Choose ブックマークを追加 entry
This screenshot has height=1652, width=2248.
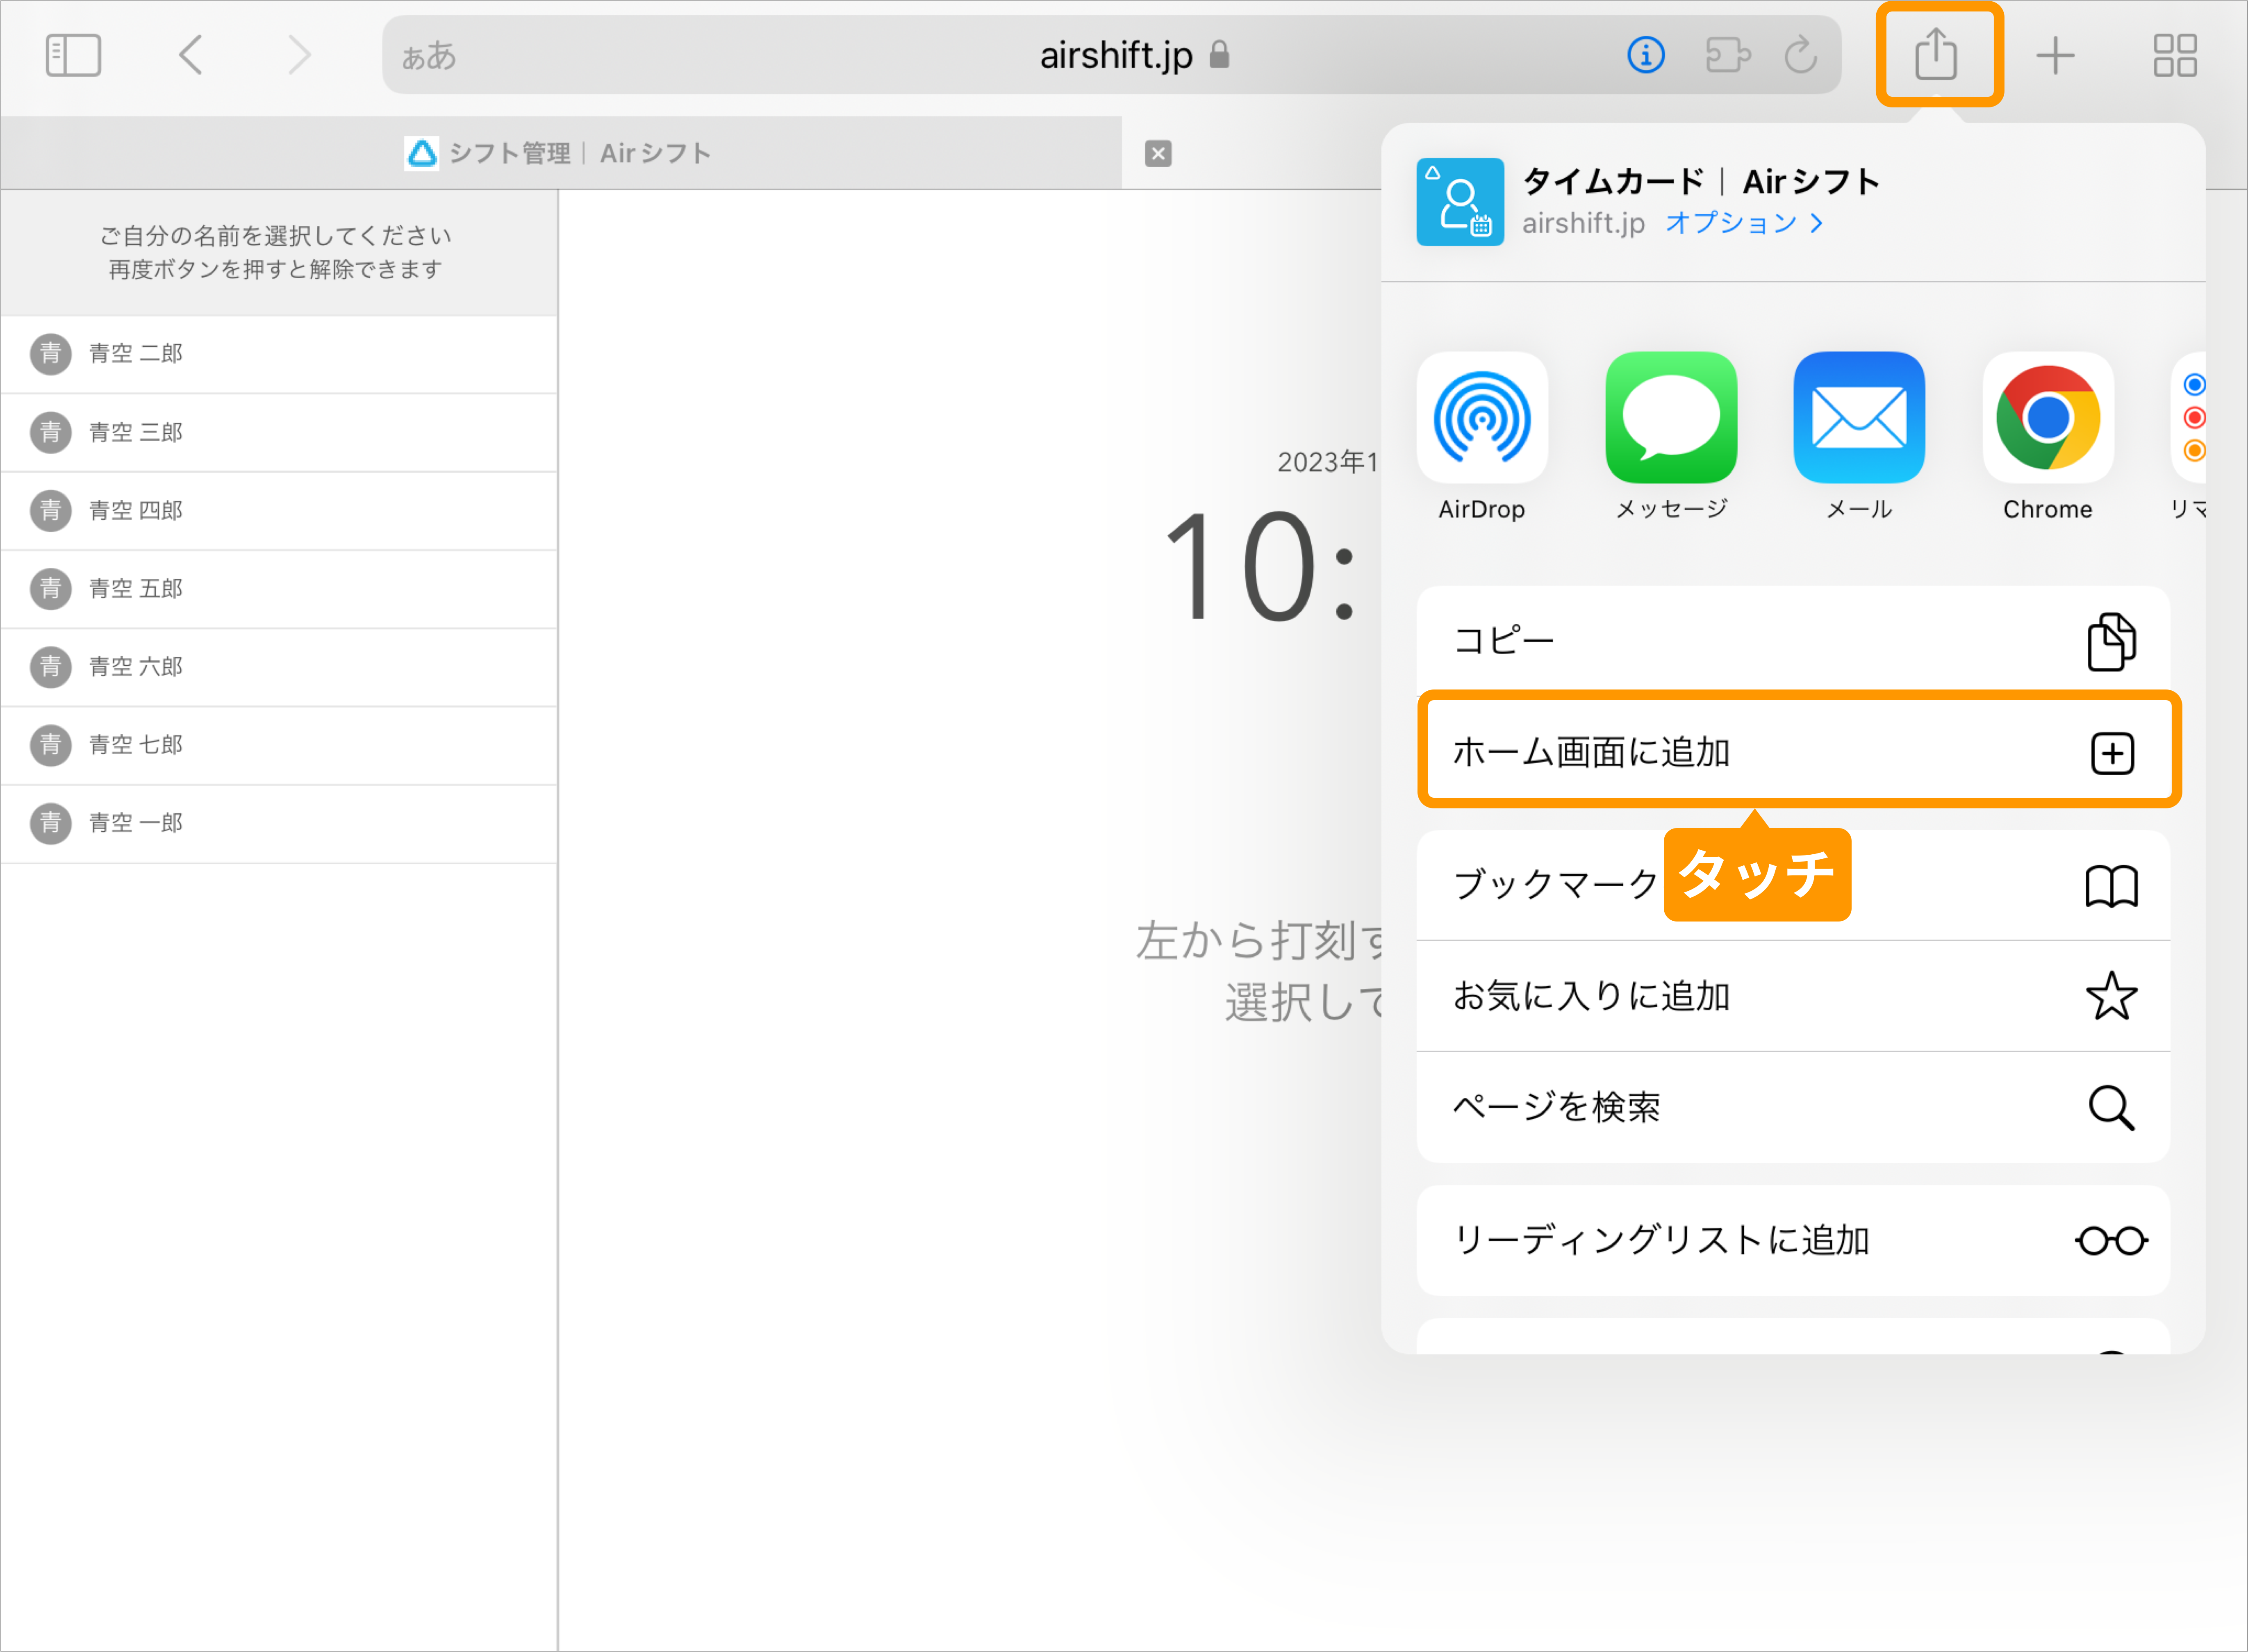pos(1793,885)
